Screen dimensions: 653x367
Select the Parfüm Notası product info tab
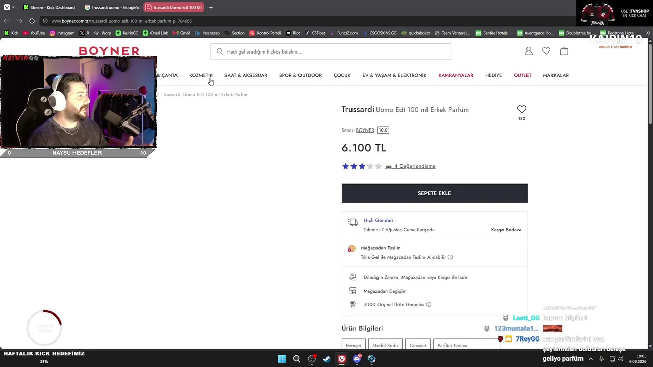point(467,345)
